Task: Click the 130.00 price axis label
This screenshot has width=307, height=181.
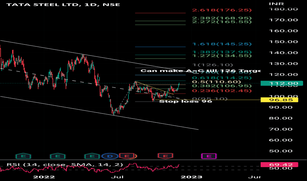Action: click(x=283, y=64)
